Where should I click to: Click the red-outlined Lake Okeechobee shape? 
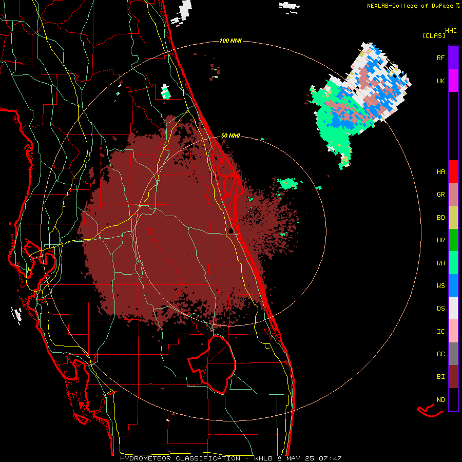tap(212, 364)
